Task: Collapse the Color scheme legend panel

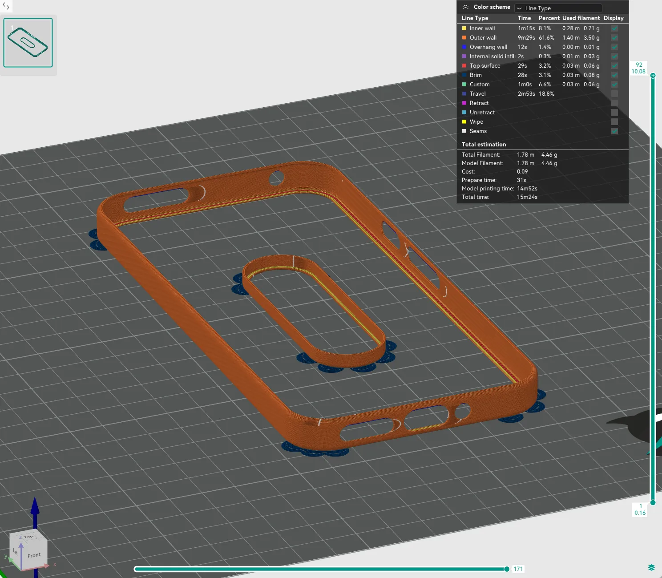Action: pos(465,7)
